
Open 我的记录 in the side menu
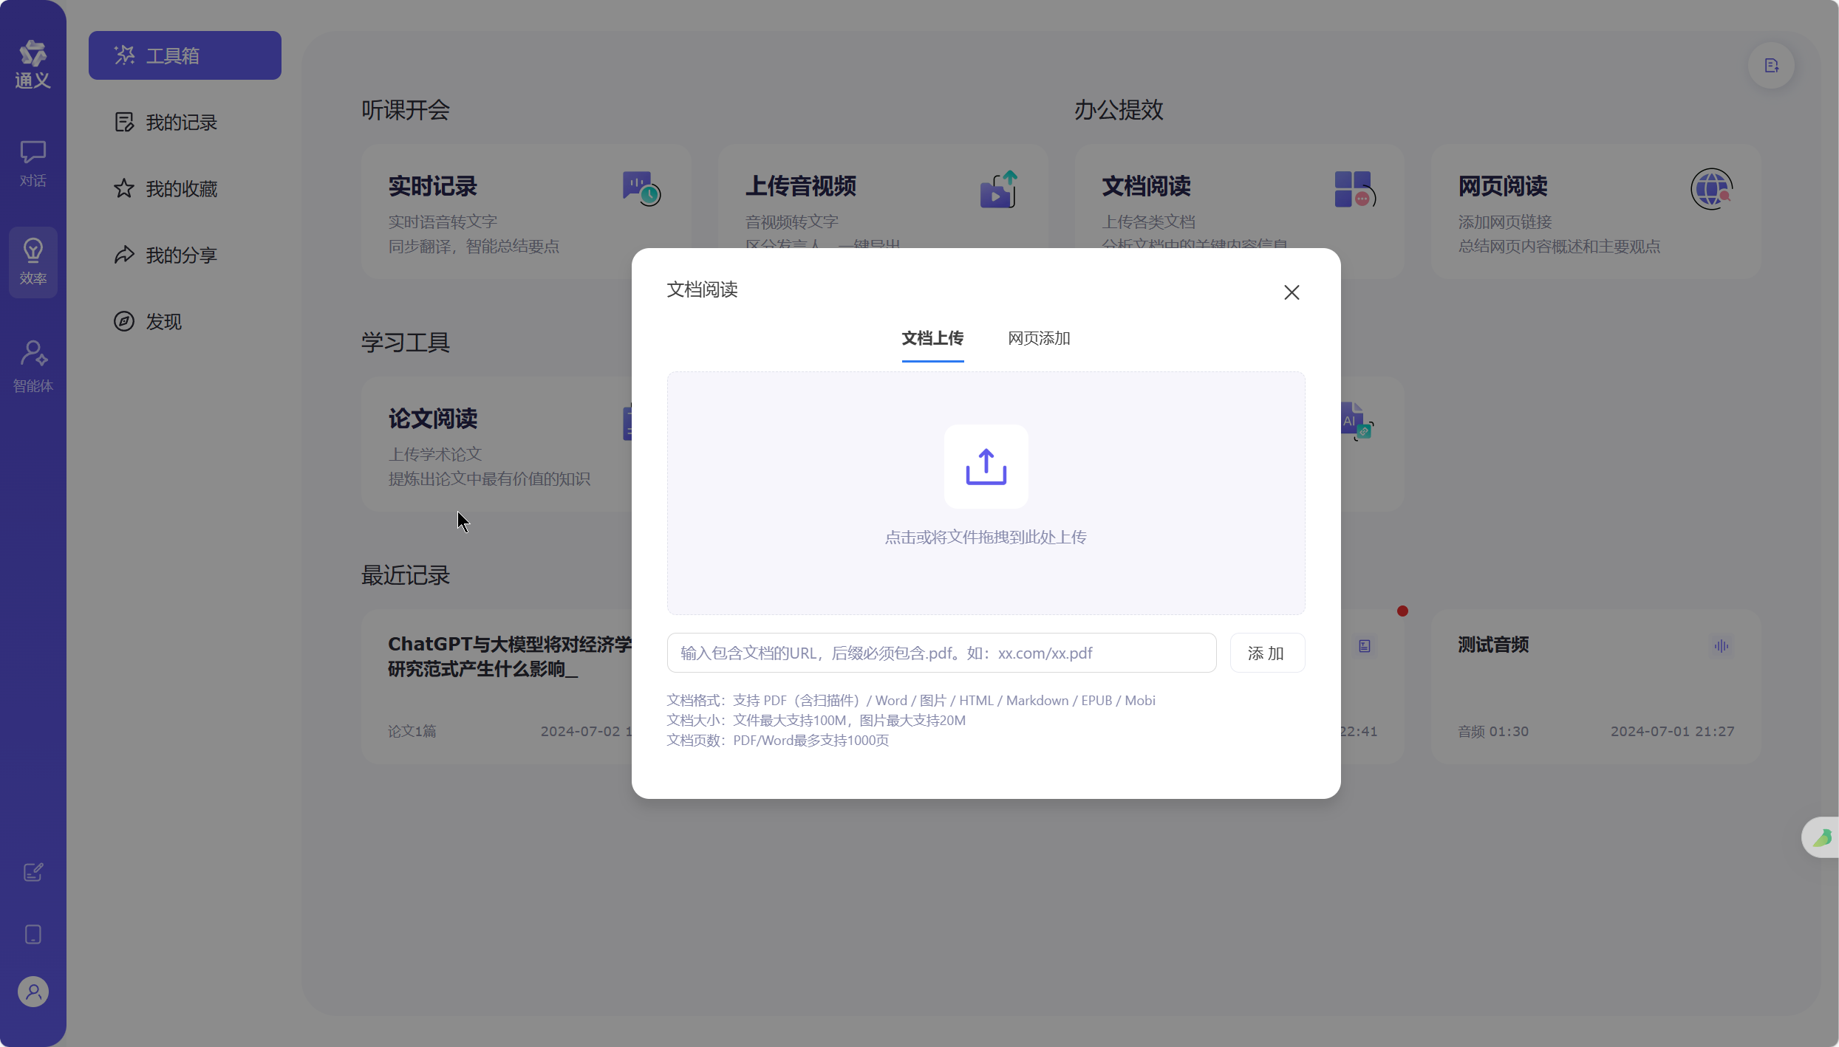pos(181,123)
